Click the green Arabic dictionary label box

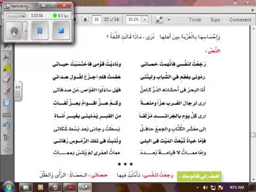[199, 176]
